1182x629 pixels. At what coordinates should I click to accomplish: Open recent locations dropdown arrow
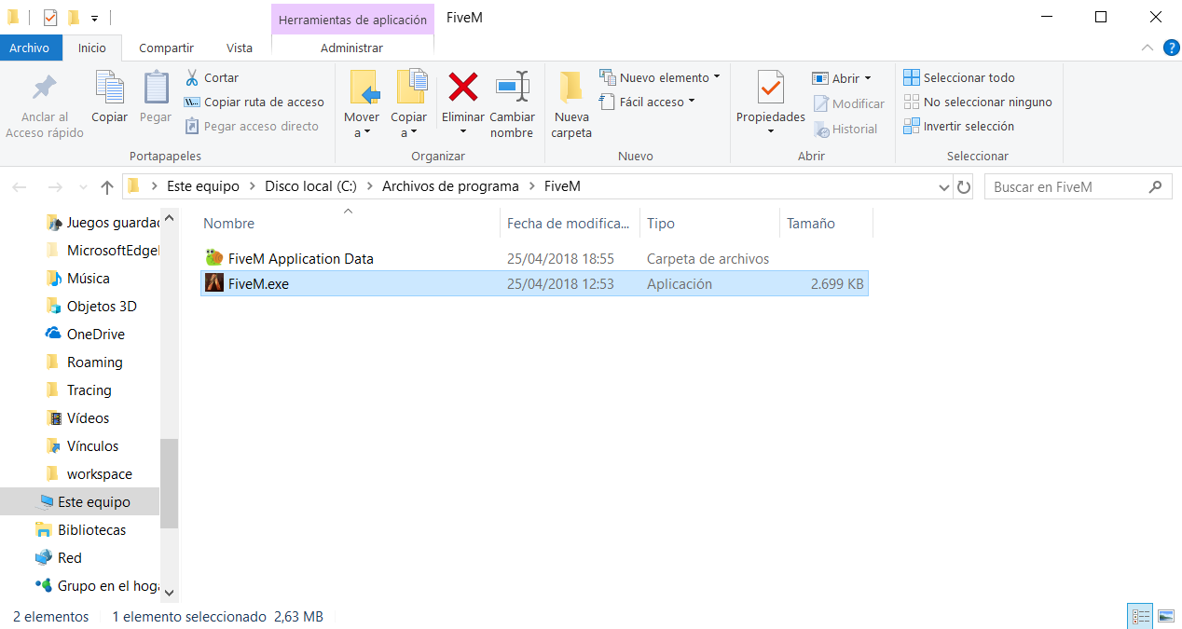point(84,186)
